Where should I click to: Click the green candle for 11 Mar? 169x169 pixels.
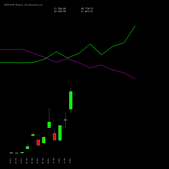pyautogui.click(x=60, y=133)
